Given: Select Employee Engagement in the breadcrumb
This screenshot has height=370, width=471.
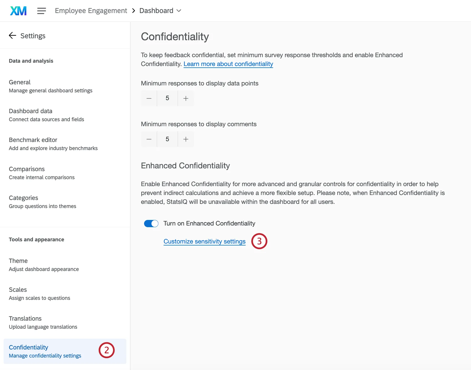Looking at the screenshot, I should click(91, 11).
